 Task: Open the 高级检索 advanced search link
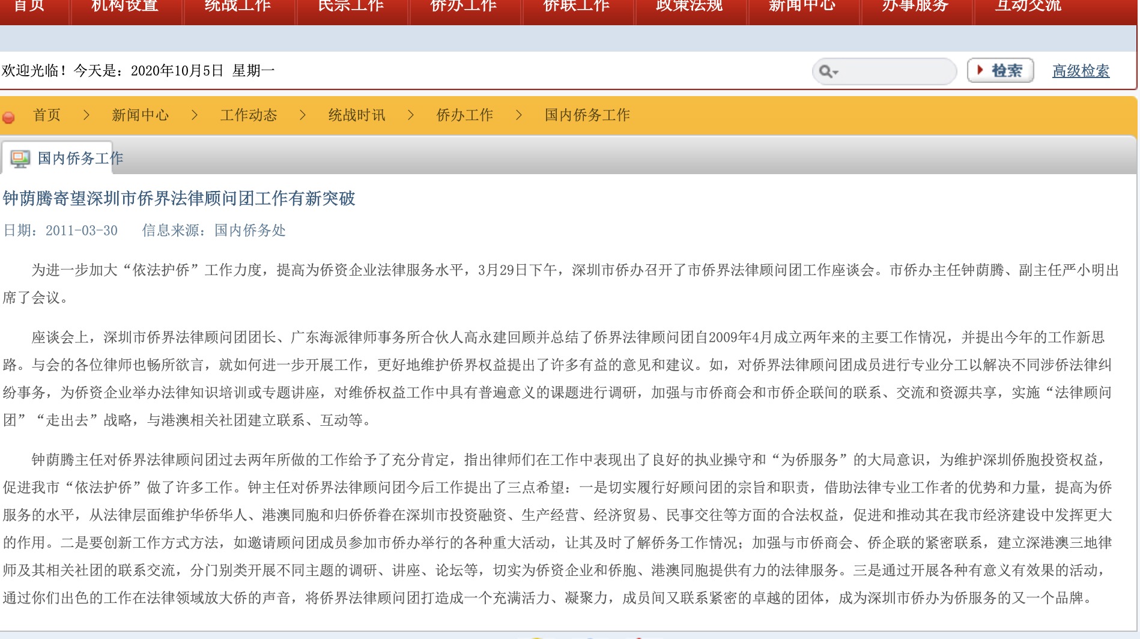coord(1081,71)
